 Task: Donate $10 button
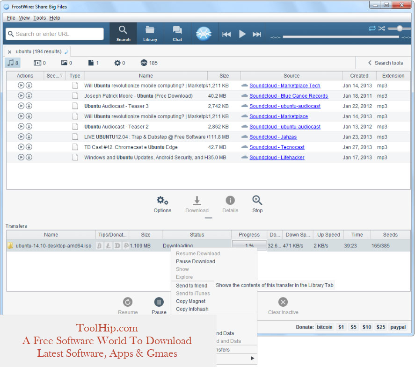366,327
